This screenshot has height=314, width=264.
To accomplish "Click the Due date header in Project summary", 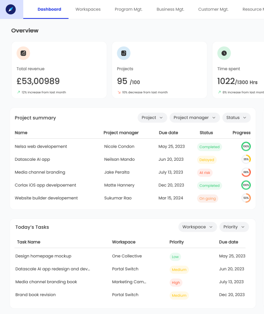I will [168, 133].
